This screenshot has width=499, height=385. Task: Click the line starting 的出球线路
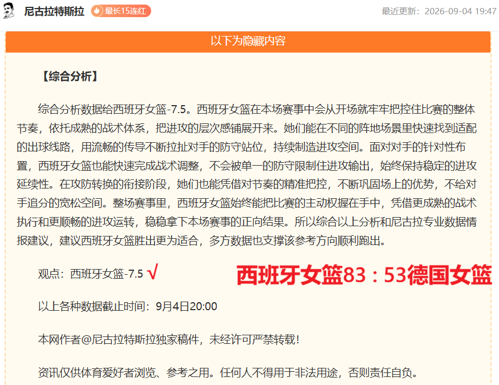[241, 147]
